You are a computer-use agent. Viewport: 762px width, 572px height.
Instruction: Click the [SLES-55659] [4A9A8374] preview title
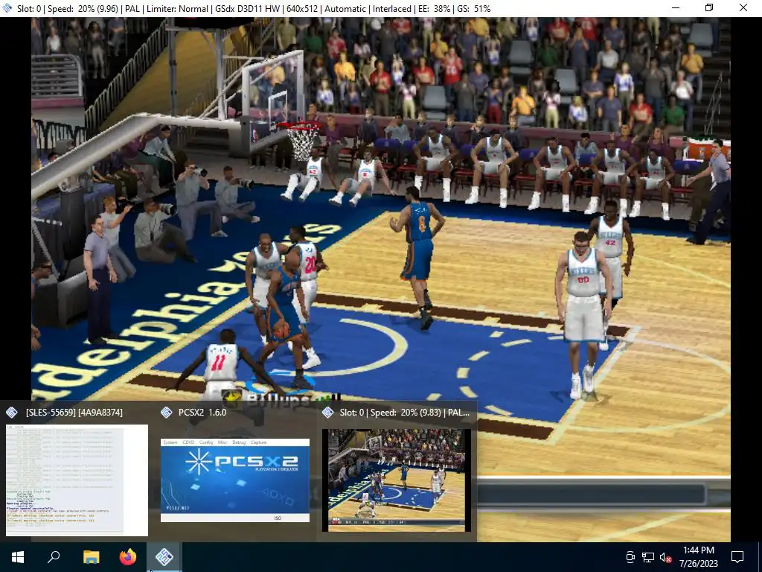pos(74,413)
